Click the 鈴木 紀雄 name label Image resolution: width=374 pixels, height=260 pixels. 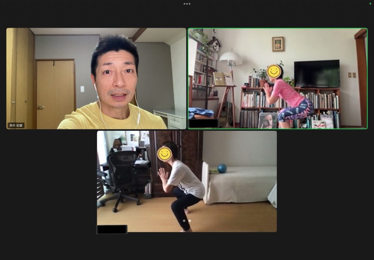(16, 125)
